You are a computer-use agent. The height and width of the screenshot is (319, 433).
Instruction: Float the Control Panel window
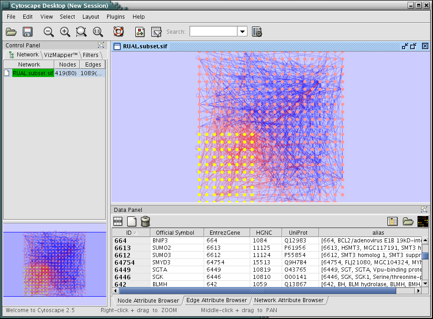point(101,45)
